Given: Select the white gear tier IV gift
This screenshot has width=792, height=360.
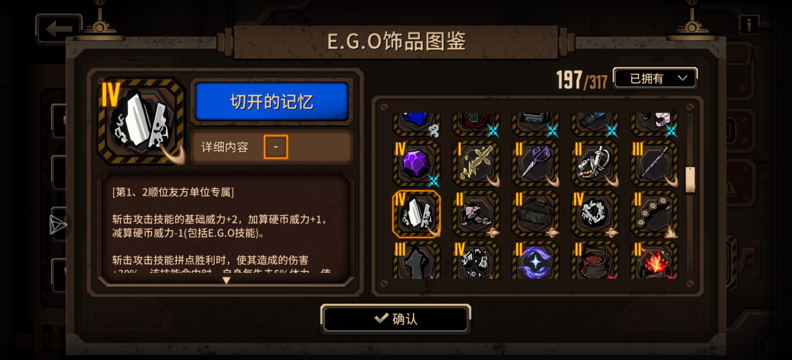Looking at the screenshot, I should (x=595, y=214).
